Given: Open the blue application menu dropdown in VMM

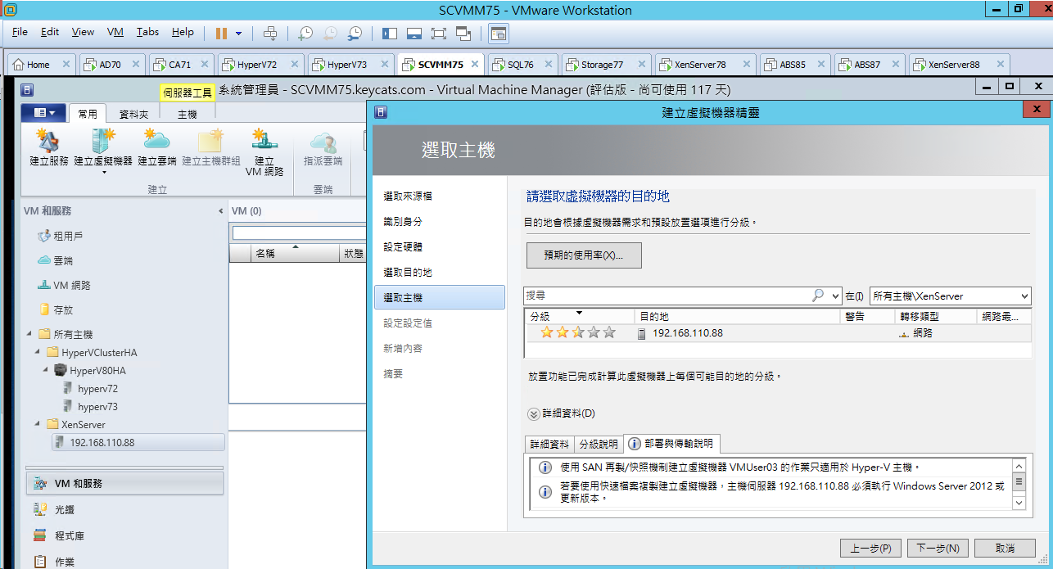Looking at the screenshot, I should [44, 114].
